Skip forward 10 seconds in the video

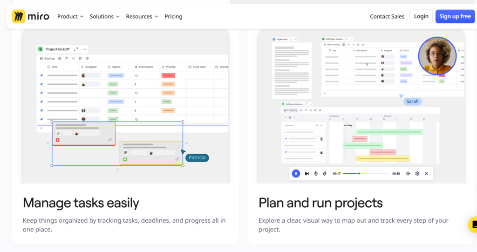pos(324,173)
